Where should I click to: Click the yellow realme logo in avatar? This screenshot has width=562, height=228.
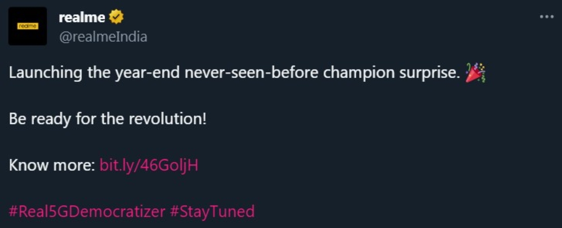pos(28,26)
